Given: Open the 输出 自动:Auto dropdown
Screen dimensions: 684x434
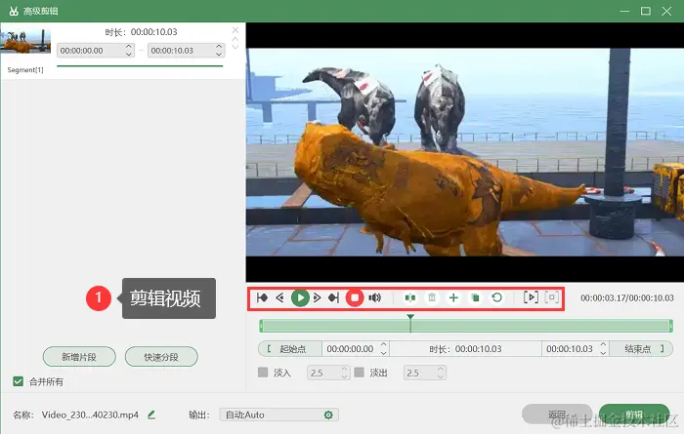Looking at the screenshot, I should (279, 414).
